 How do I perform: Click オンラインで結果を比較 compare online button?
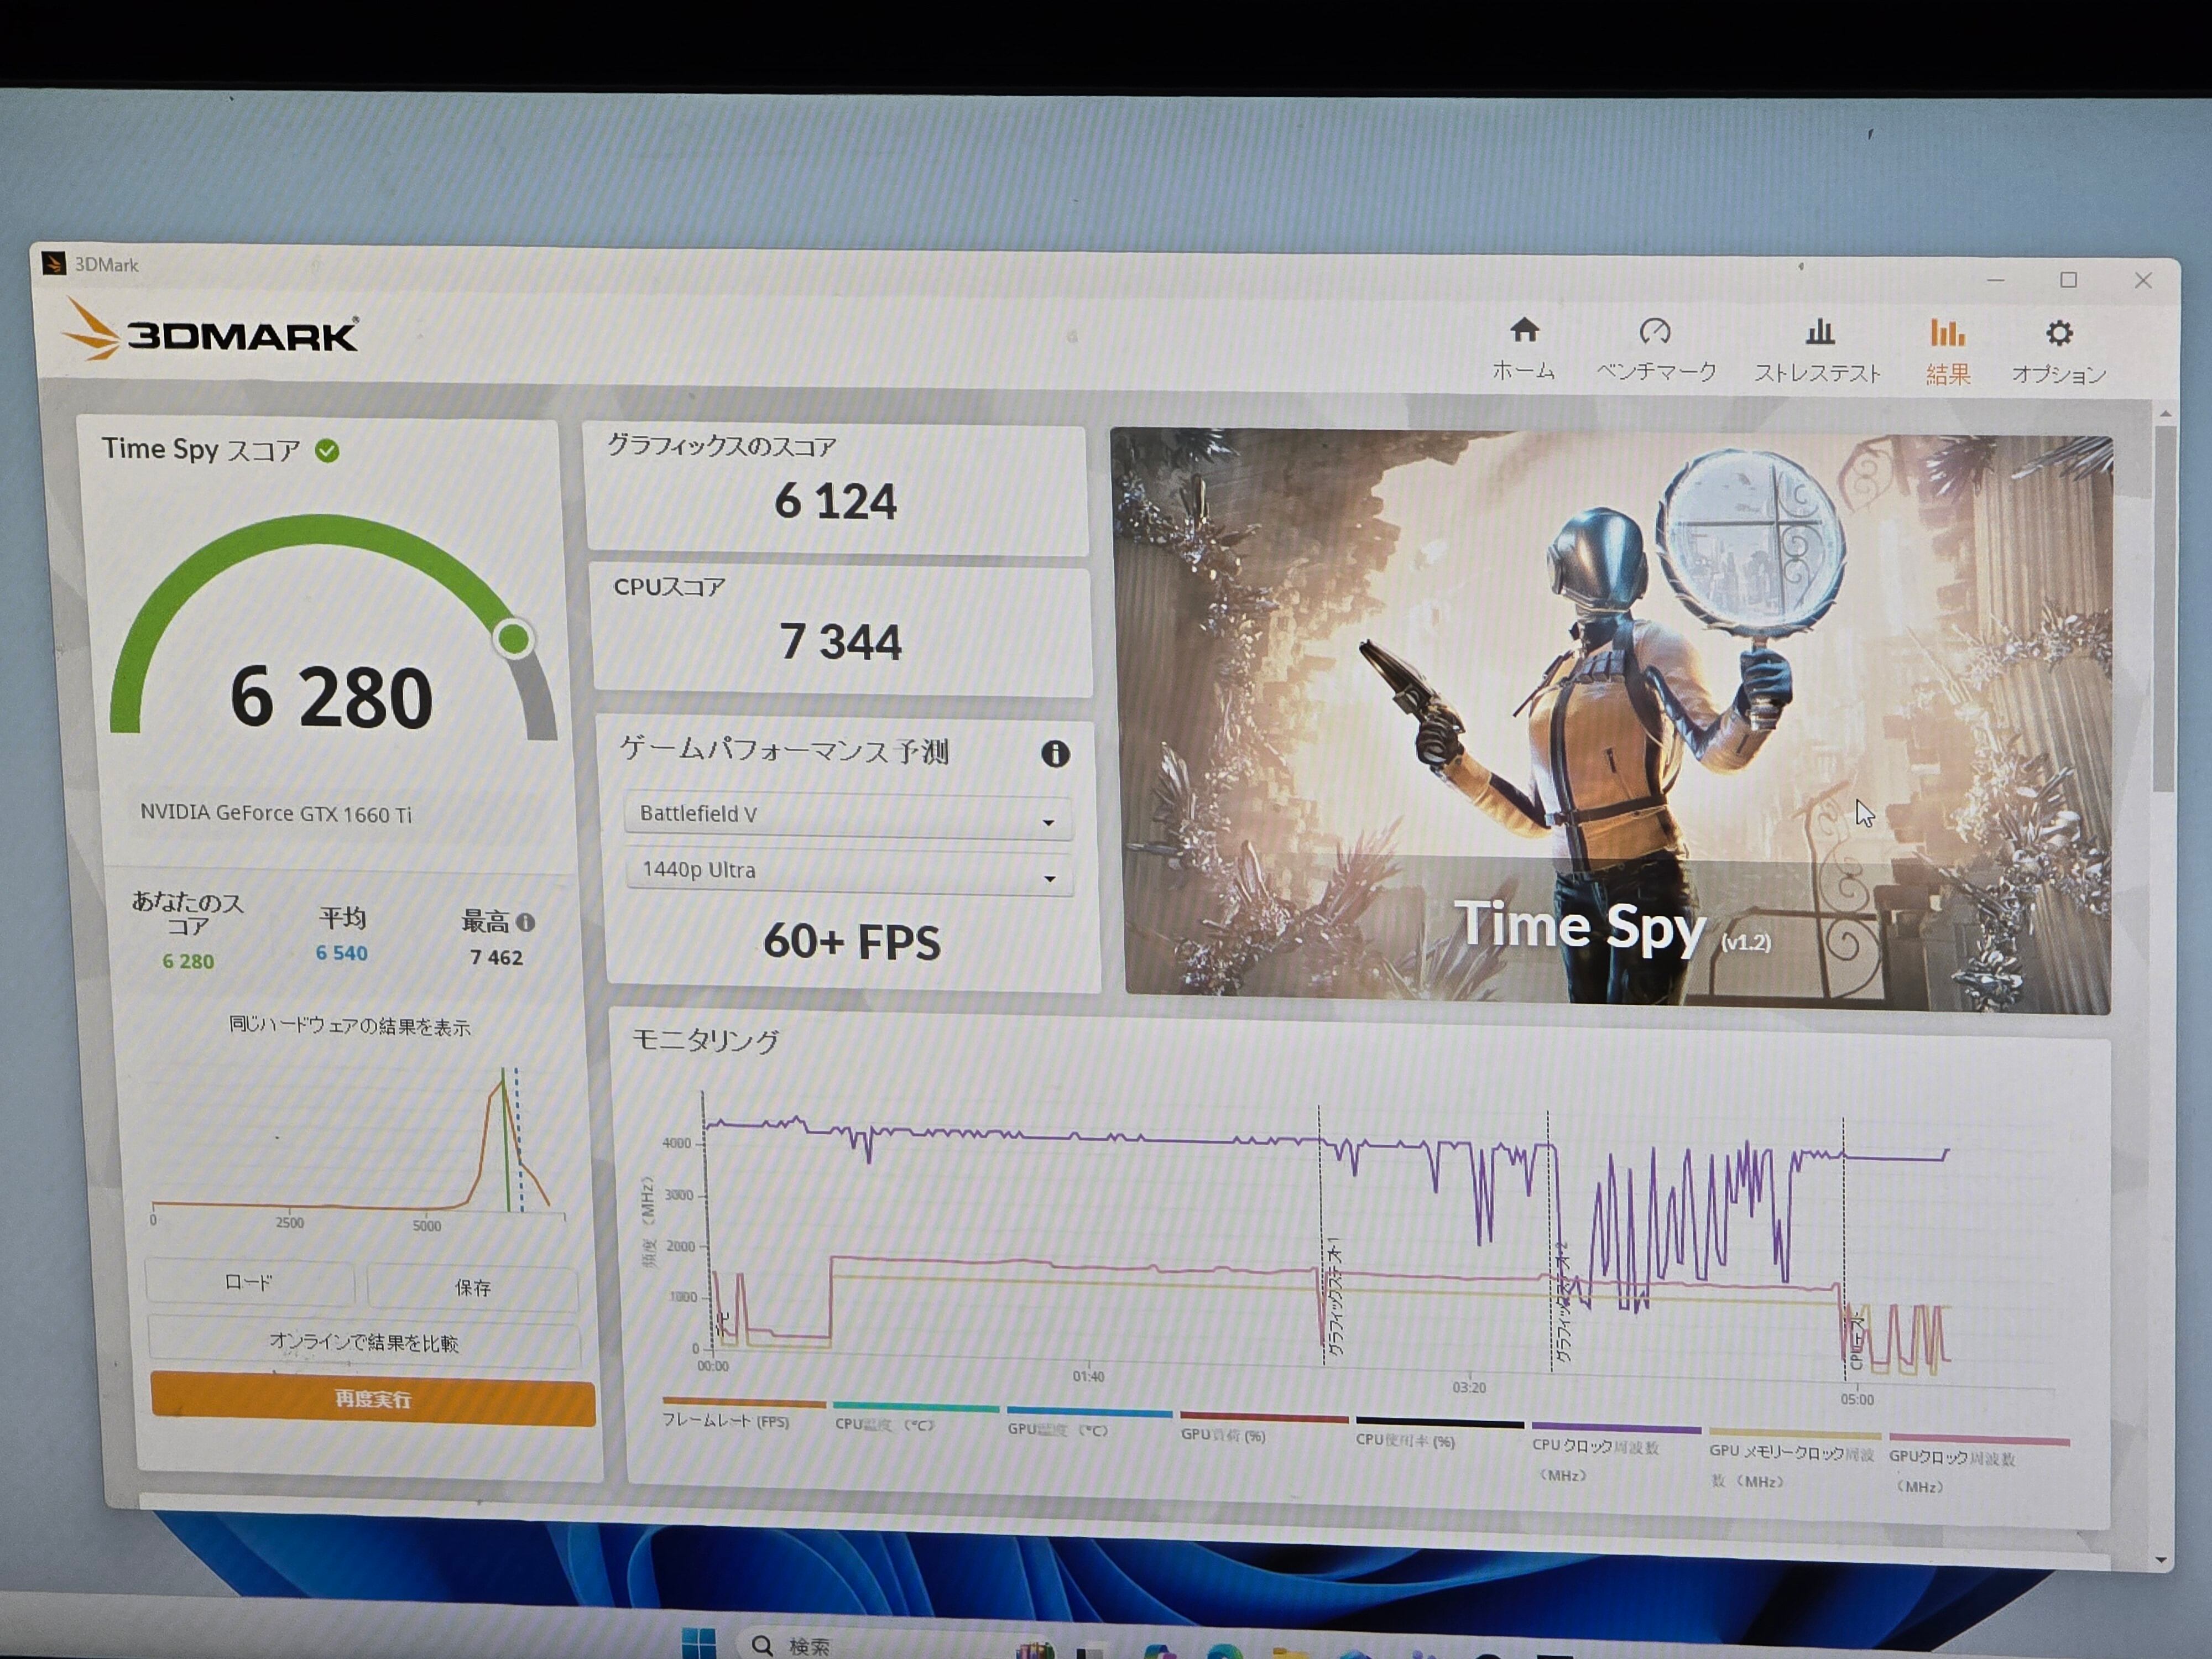pyautogui.click(x=364, y=1342)
